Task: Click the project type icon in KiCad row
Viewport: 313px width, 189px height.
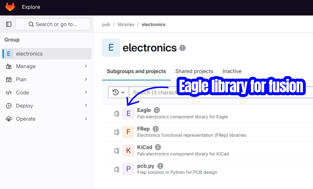Action: click(x=117, y=151)
